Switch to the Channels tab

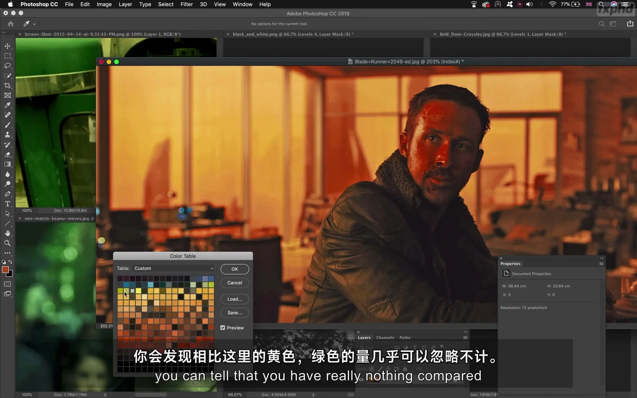click(385, 338)
